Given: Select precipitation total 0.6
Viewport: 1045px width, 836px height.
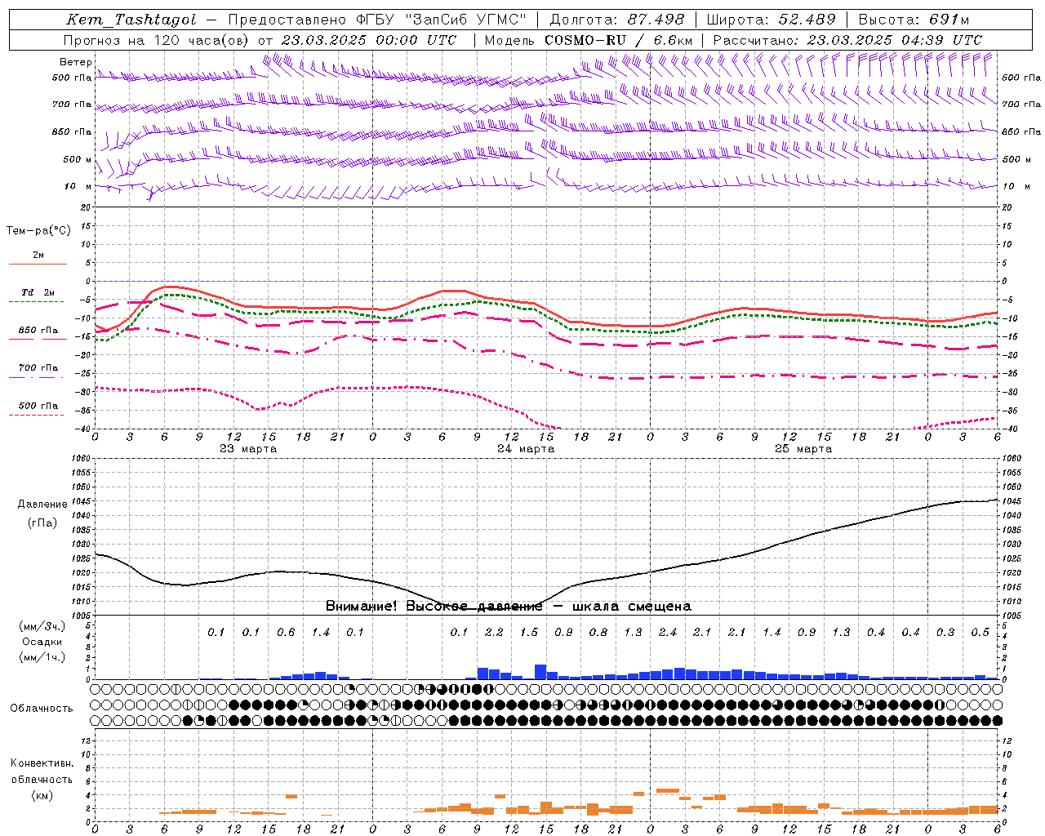Looking at the screenshot, I should (286, 632).
